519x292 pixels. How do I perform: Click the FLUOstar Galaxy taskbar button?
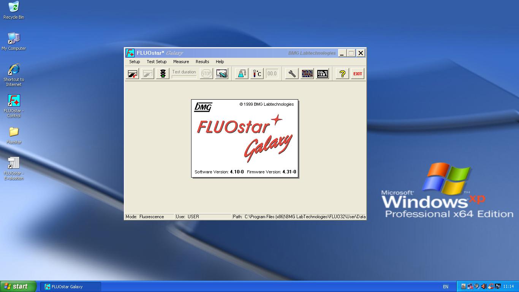(71, 287)
